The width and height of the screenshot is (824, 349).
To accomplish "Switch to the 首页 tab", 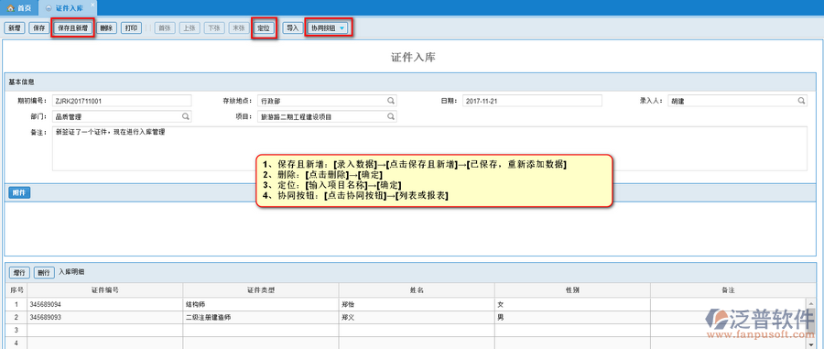I will (19, 8).
